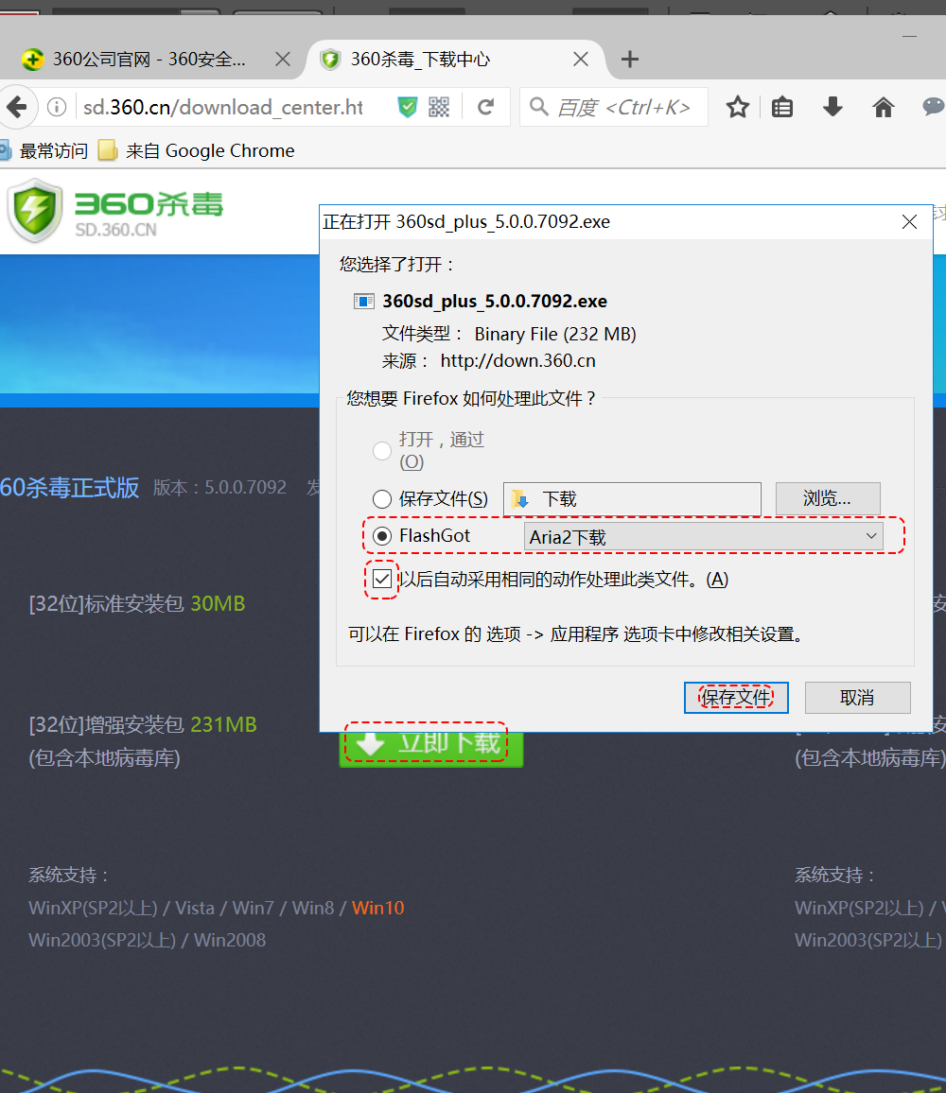Go to homepage via the home icon

[883, 107]
